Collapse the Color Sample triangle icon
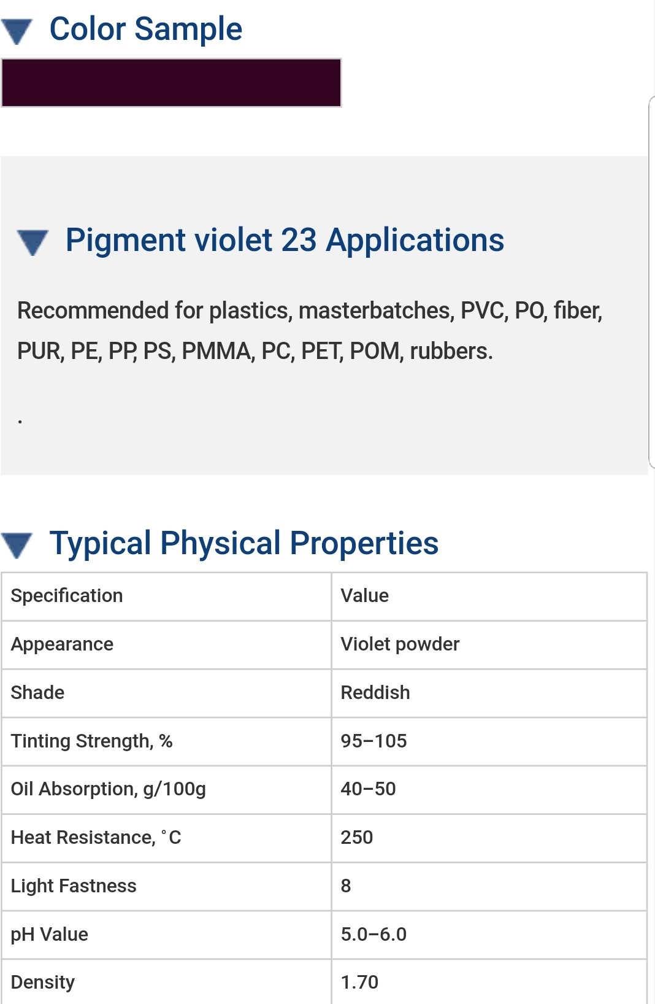The image size is (655, 1004). [x=16, y=31]
